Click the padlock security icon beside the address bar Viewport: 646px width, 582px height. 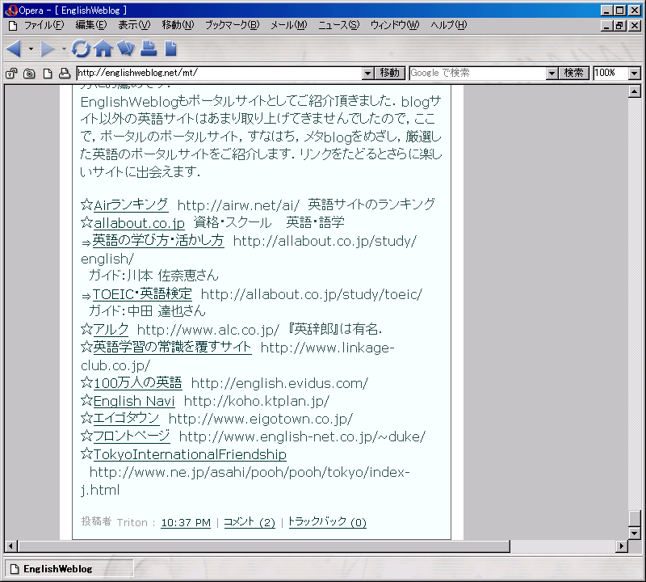pyautogui.click(x=11, y=74)
